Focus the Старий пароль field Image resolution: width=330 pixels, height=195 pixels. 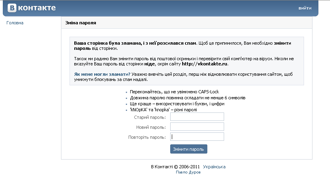pos(197,116)
